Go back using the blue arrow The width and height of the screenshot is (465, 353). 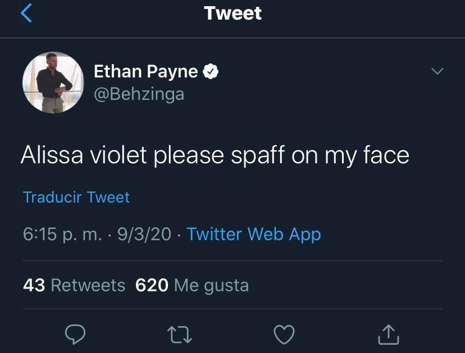pyautogui.click(x=26, y=13)
